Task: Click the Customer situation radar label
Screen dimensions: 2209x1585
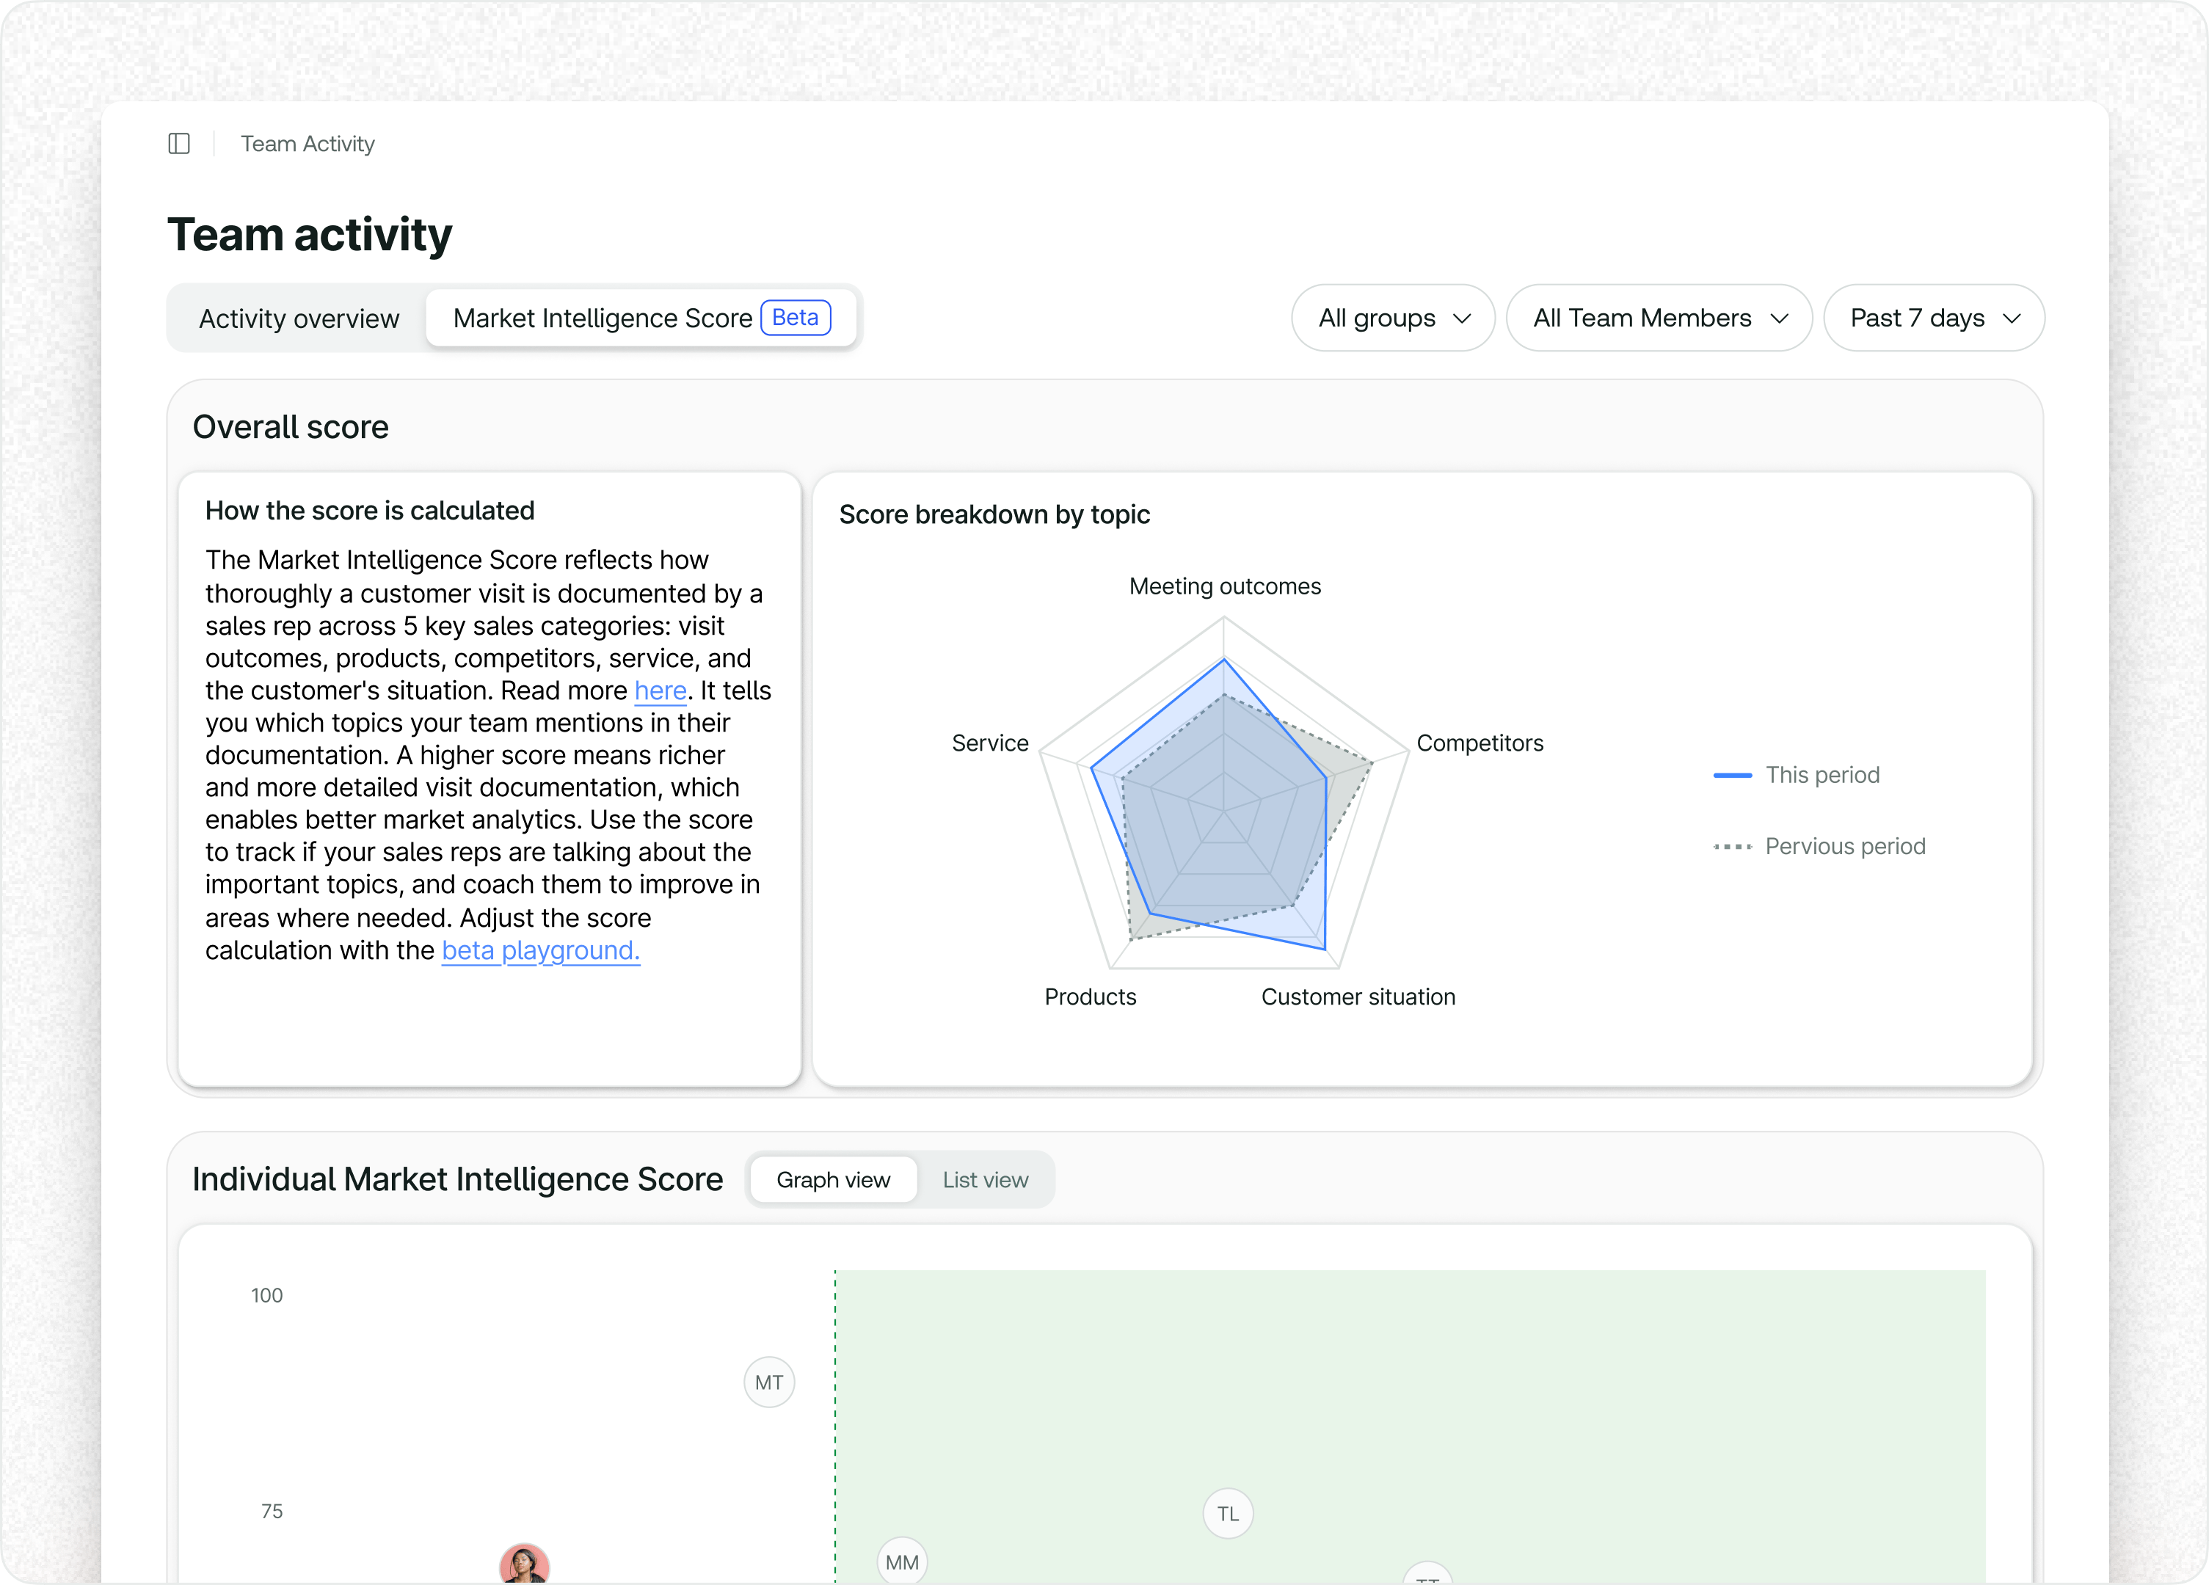Action: coord(1358,997)
